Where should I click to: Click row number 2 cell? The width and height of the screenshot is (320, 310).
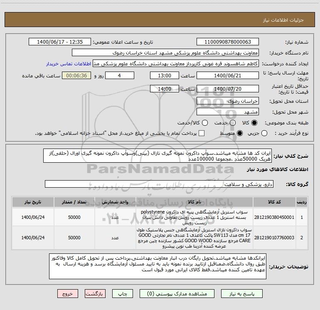[x=302, y=238]
